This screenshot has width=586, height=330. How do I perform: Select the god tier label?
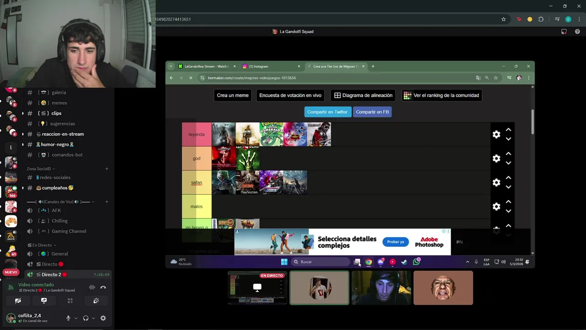(196, 159)
